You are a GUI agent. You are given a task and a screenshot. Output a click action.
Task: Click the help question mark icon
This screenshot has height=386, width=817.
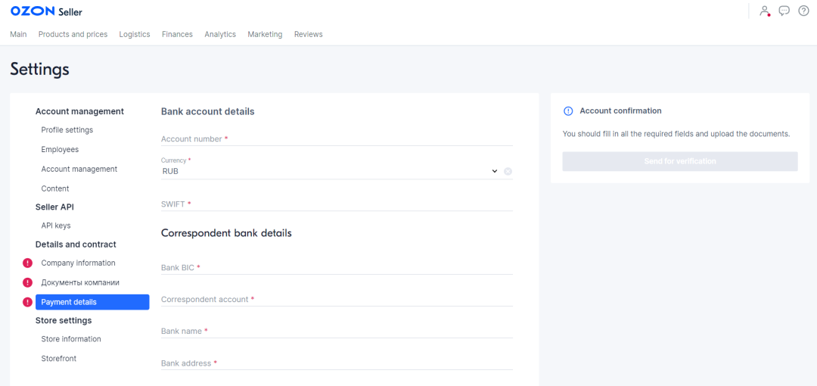pyautogui.click(x=803, y=11)
